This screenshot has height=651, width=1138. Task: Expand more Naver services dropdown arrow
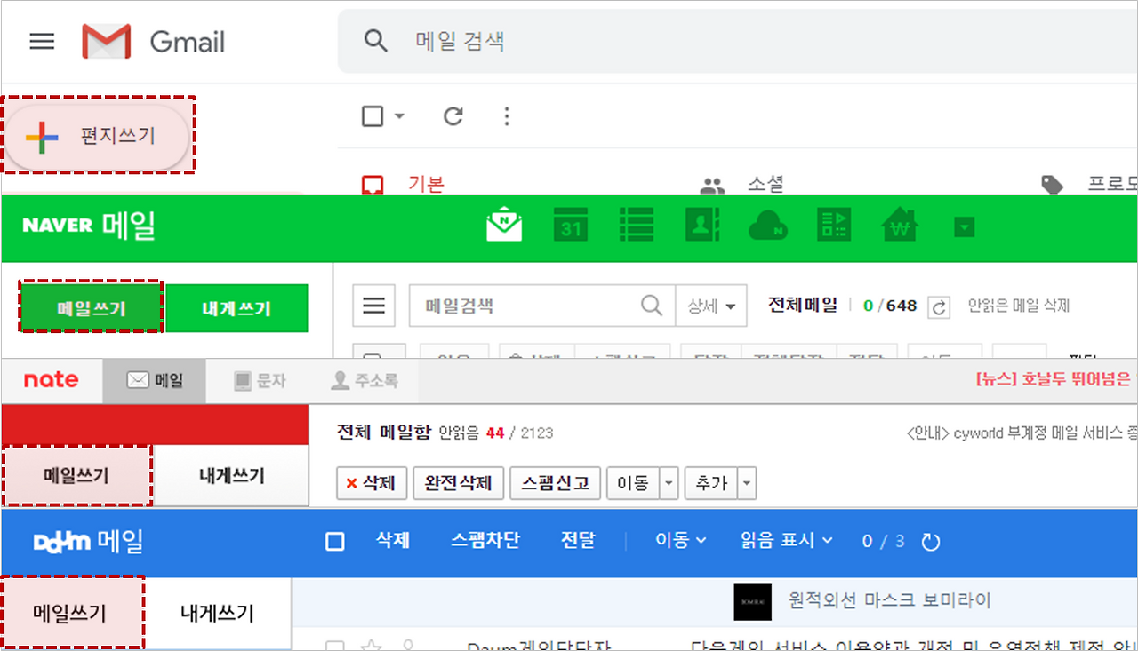pyautogui.click(x=965, y=227)
